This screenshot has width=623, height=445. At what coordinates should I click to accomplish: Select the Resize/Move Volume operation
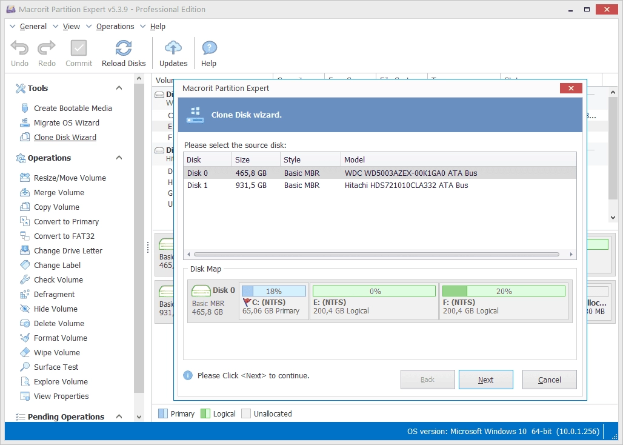pos(70,178)
